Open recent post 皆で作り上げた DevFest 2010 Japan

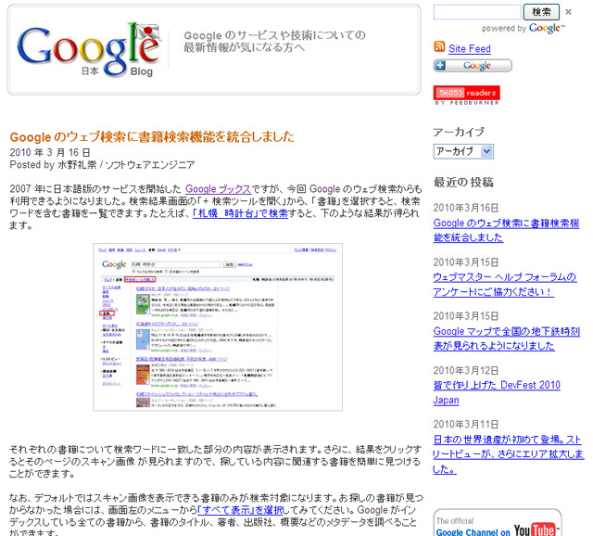click(497, 392)
